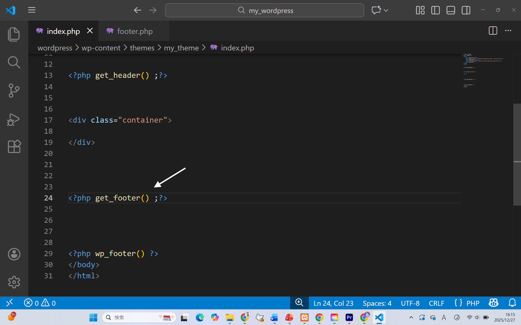
Task: Click the Spaces: 4 indentation button
Action: click(x=377, y=303)
